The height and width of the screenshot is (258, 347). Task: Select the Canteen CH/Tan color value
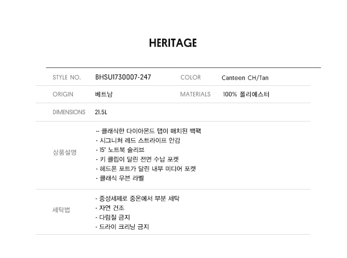(x=245, y=78)
